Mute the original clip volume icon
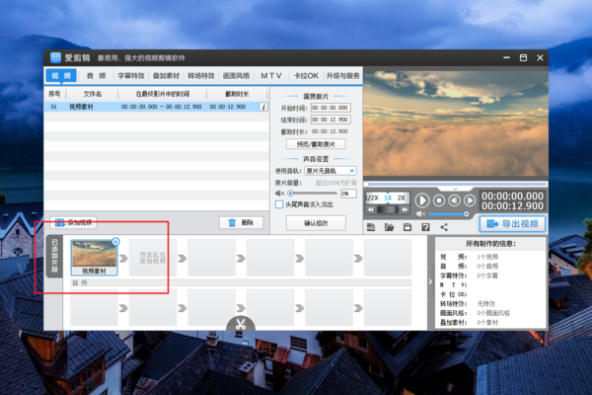592x395 pixels. [280, 194]
